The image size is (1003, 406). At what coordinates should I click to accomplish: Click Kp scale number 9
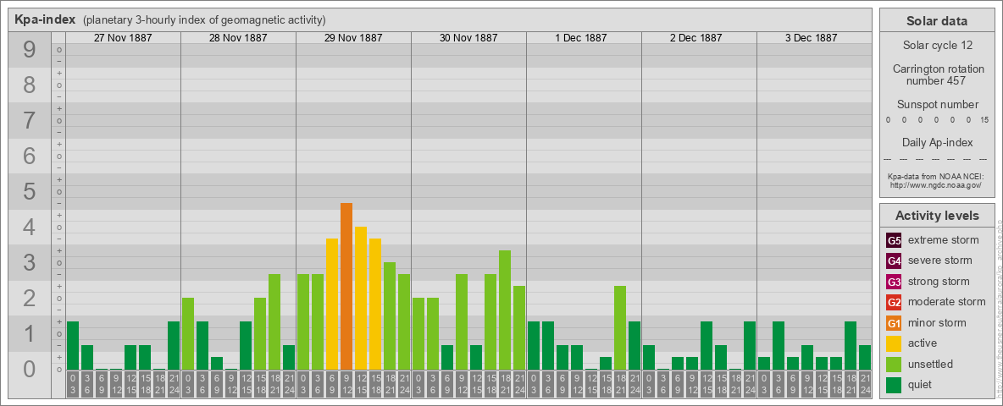29,50
